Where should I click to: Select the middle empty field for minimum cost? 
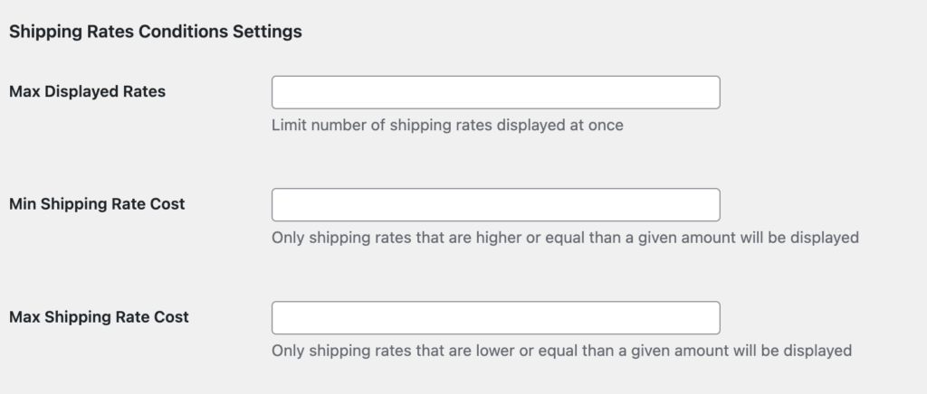tap(495, 205)
